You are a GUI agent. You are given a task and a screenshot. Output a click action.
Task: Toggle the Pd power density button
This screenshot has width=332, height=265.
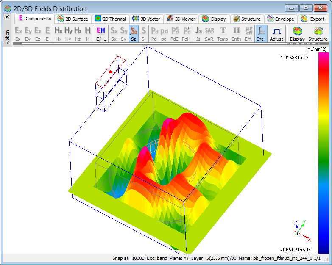pyautogui.click(x=154, y=33)
